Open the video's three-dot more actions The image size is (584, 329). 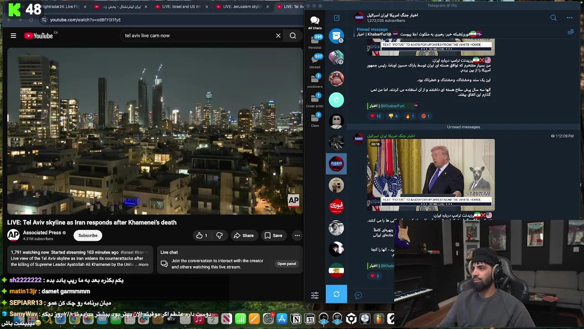297,235
